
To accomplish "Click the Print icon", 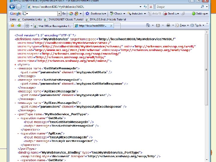I will point(168,25).
